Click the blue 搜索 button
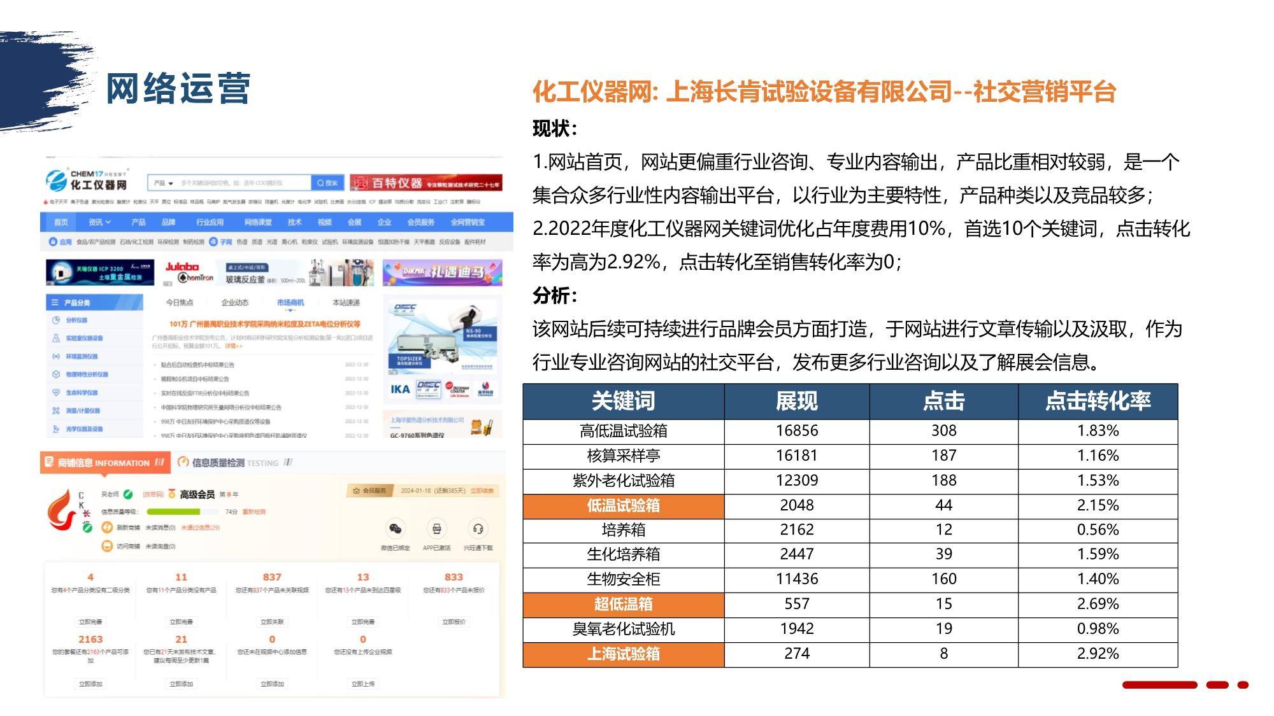Viewport: 1274px width, 716px height. (x=327, y=183)
